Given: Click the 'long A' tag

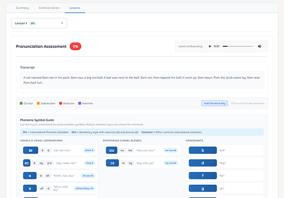Looking at the screenshot, I should coord(89,163).
